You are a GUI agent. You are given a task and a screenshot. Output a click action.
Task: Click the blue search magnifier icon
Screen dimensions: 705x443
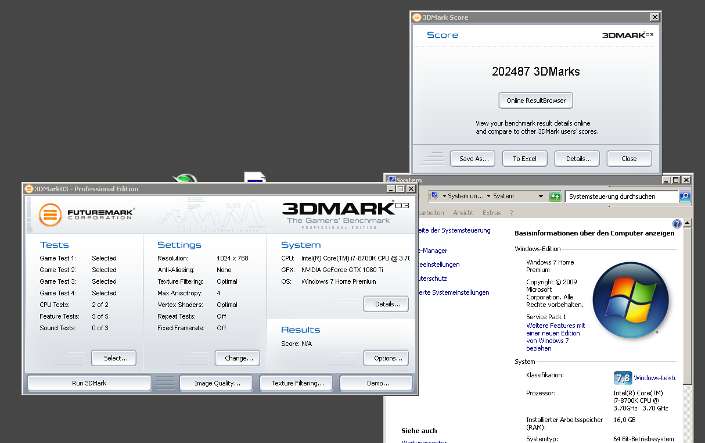(x=685, y=197)
